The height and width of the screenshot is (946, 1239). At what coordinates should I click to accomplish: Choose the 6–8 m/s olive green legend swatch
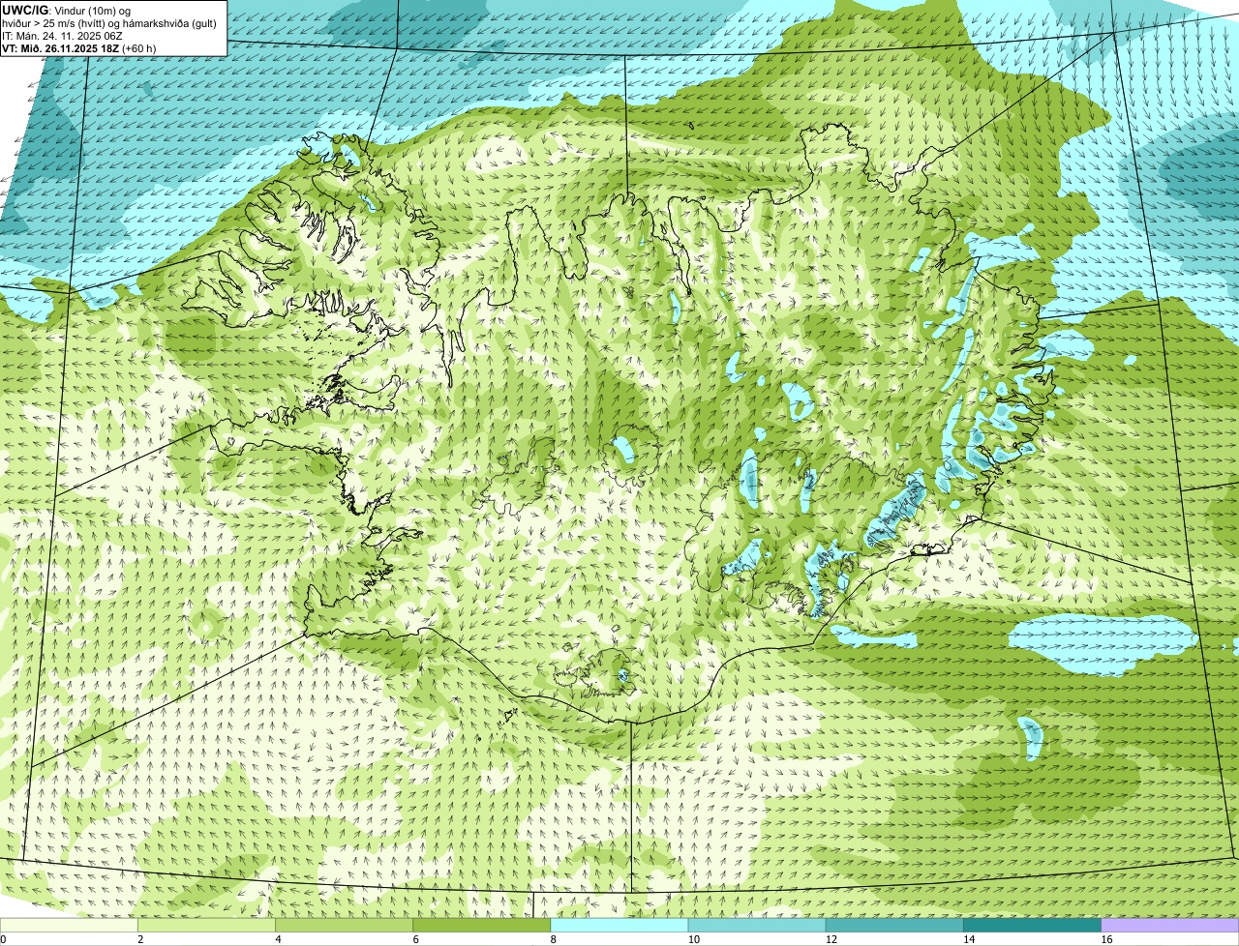tap(482, 925)
